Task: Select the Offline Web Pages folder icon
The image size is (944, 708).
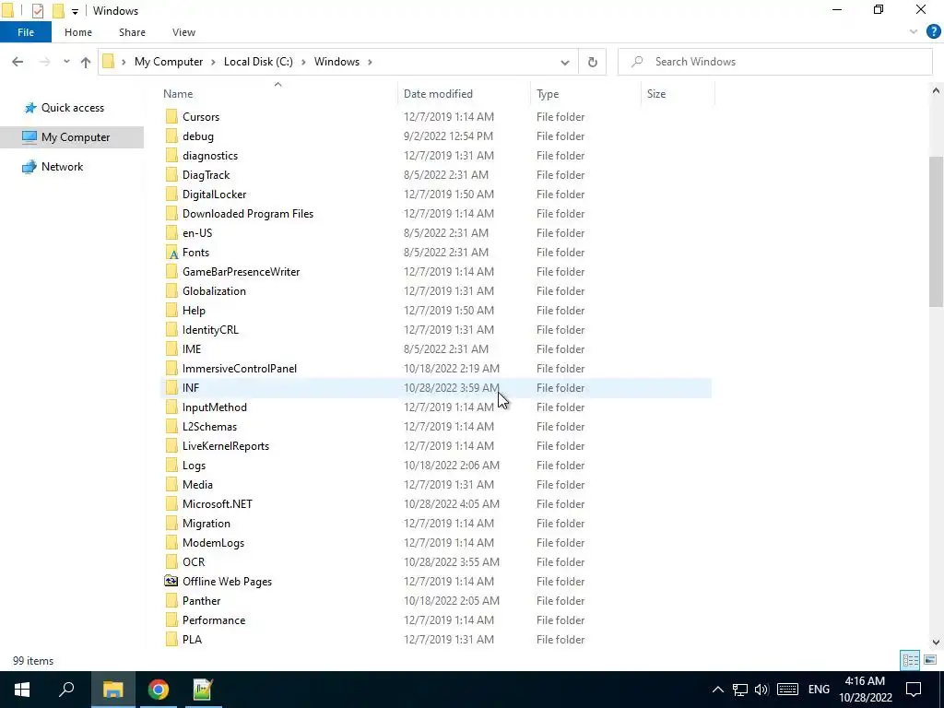Action: point(171,582)
